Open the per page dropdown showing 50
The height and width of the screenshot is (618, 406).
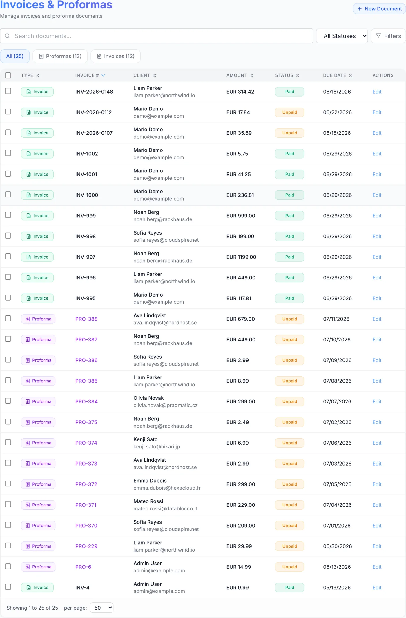pyautogui.click(x=102, y=608)
